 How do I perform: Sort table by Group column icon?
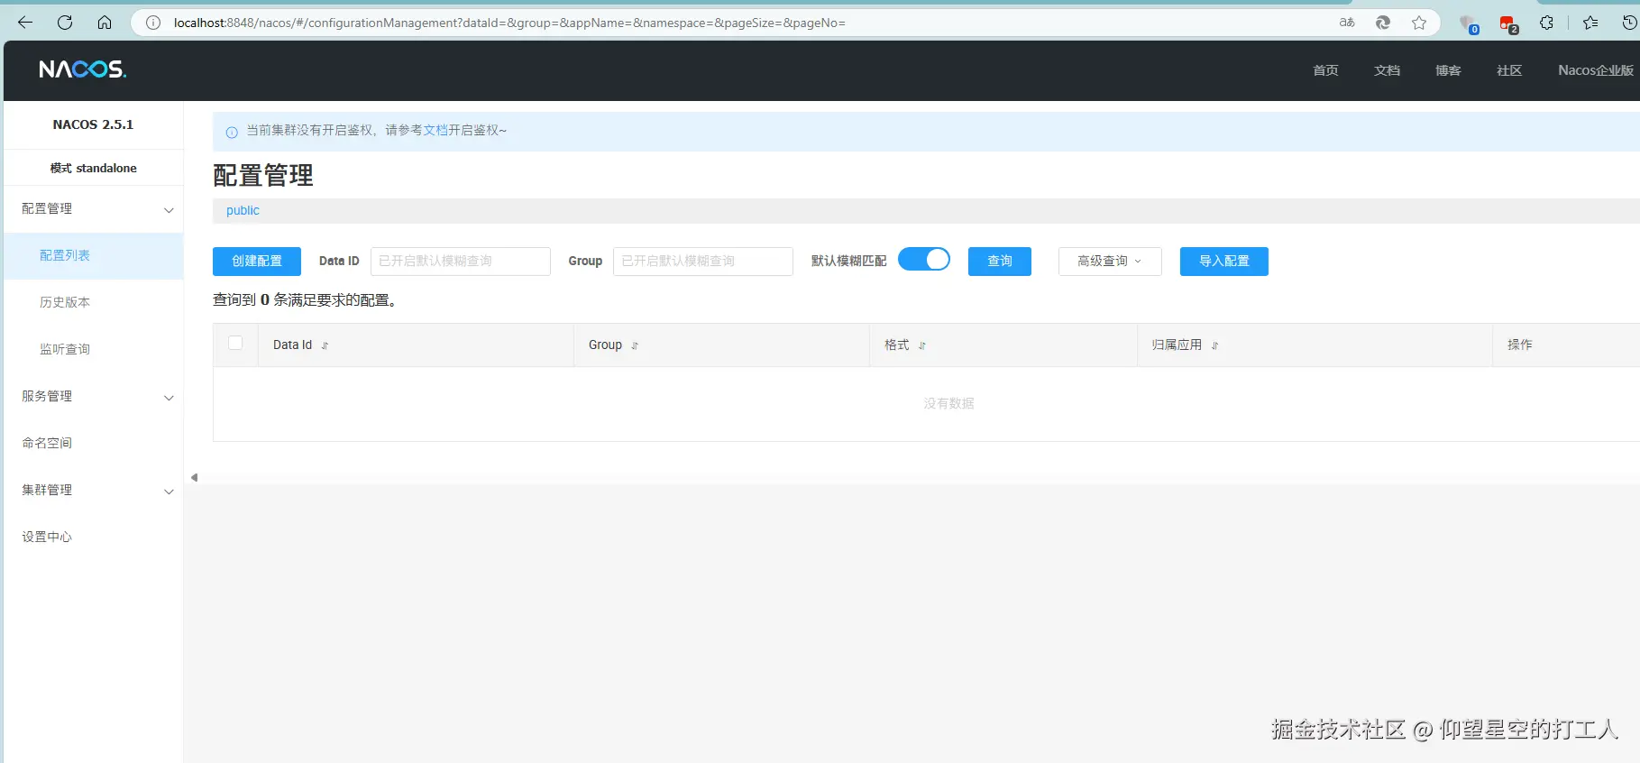pyautogui.click(x=635, y=345)
